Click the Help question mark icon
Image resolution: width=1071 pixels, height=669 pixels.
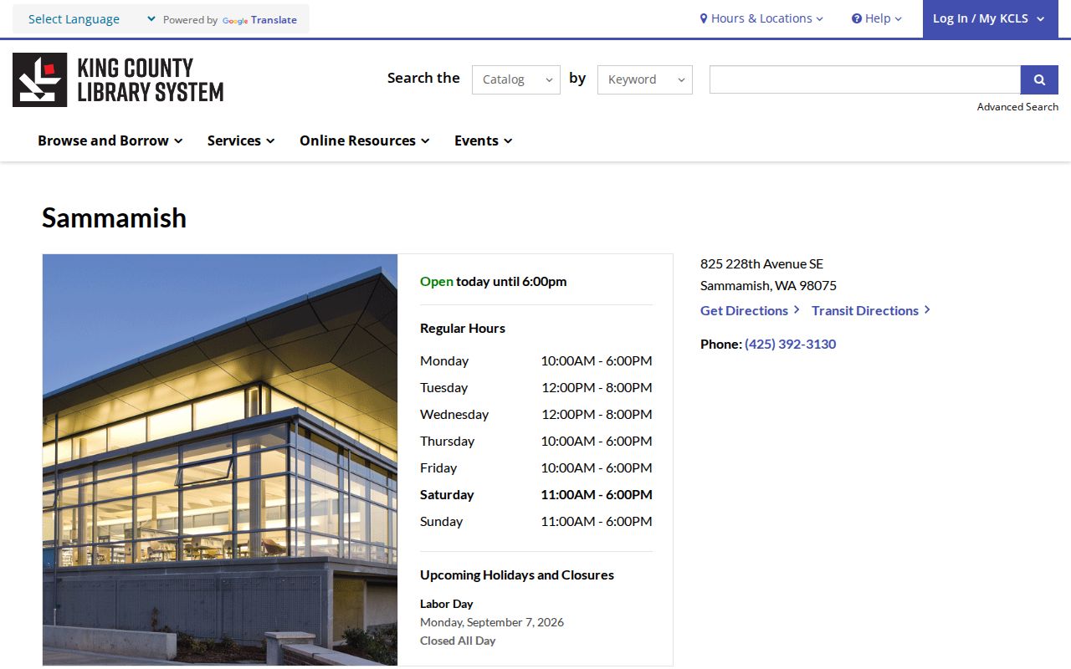[x=856, y=18]
